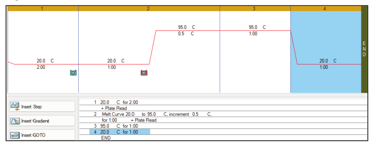This screenshot has width=374, height=147.
Task: Edit 20.0 C temperature in step 1 graph
Action: [x=45, y=61]
